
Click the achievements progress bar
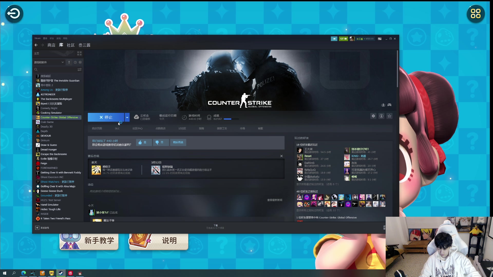coord(231,119)
